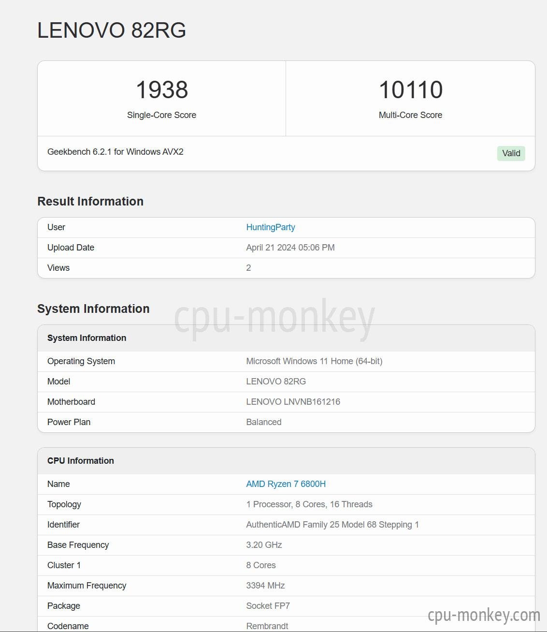Click the Views count value 2
This screenshot has height=632, width=547.
pos(248,268)
